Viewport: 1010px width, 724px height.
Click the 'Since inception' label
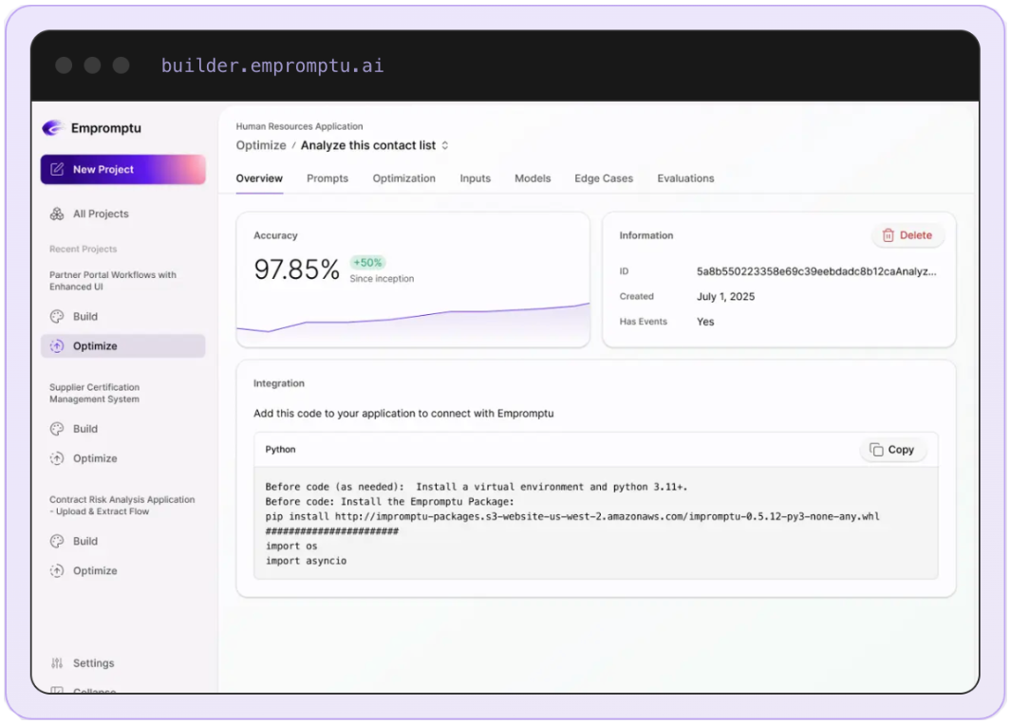pos(382,279)
